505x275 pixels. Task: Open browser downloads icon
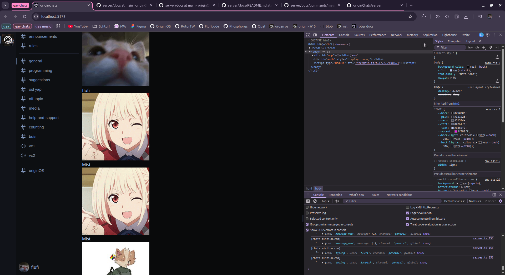pos(466,17)
